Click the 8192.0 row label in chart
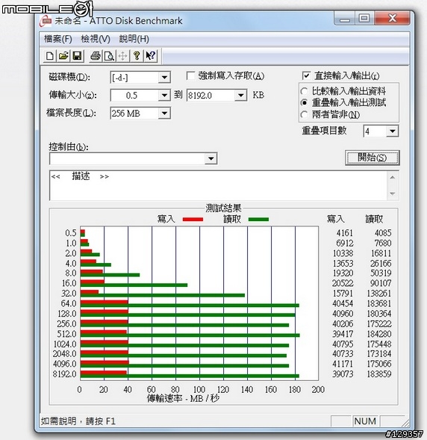427x440 pixels. pyautogui.click(x=64, y=374)
